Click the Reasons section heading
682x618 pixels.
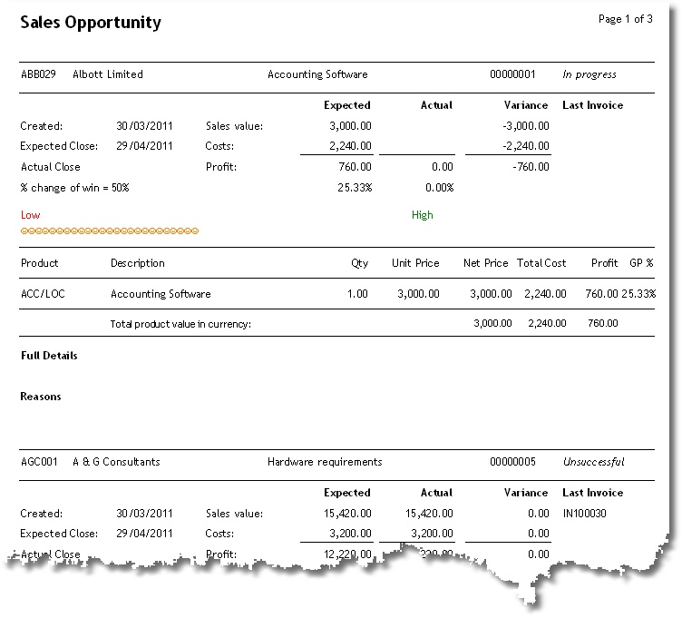point(41,397)
